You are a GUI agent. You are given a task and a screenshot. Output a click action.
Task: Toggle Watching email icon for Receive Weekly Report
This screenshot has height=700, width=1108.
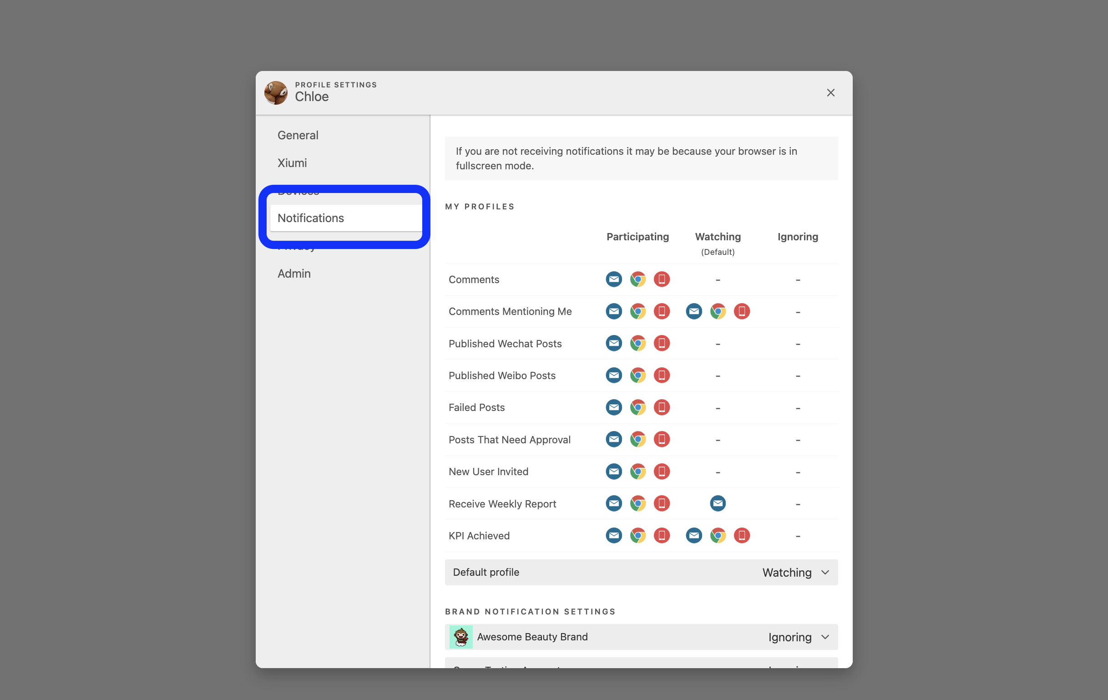tap(718, 503)
